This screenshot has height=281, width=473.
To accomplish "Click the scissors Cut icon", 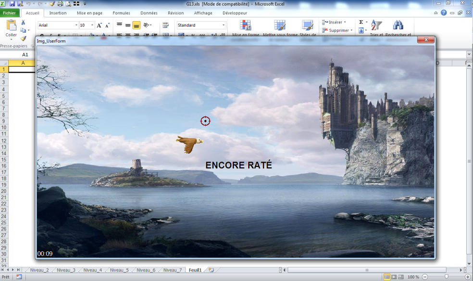I will coord(23,23).
